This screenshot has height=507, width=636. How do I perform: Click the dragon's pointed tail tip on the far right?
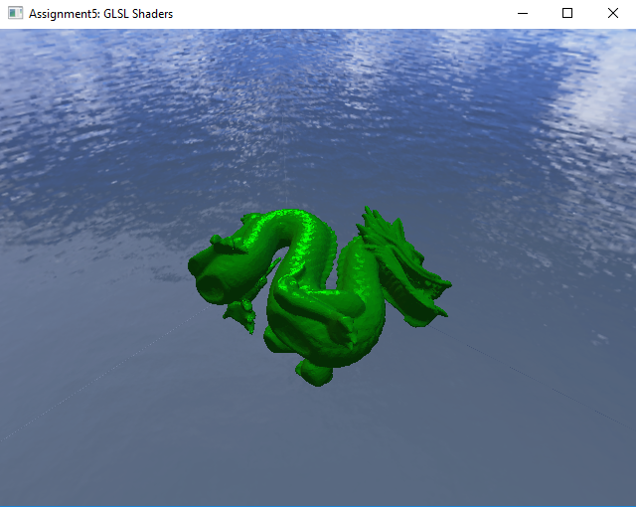(x=444, y=287)
